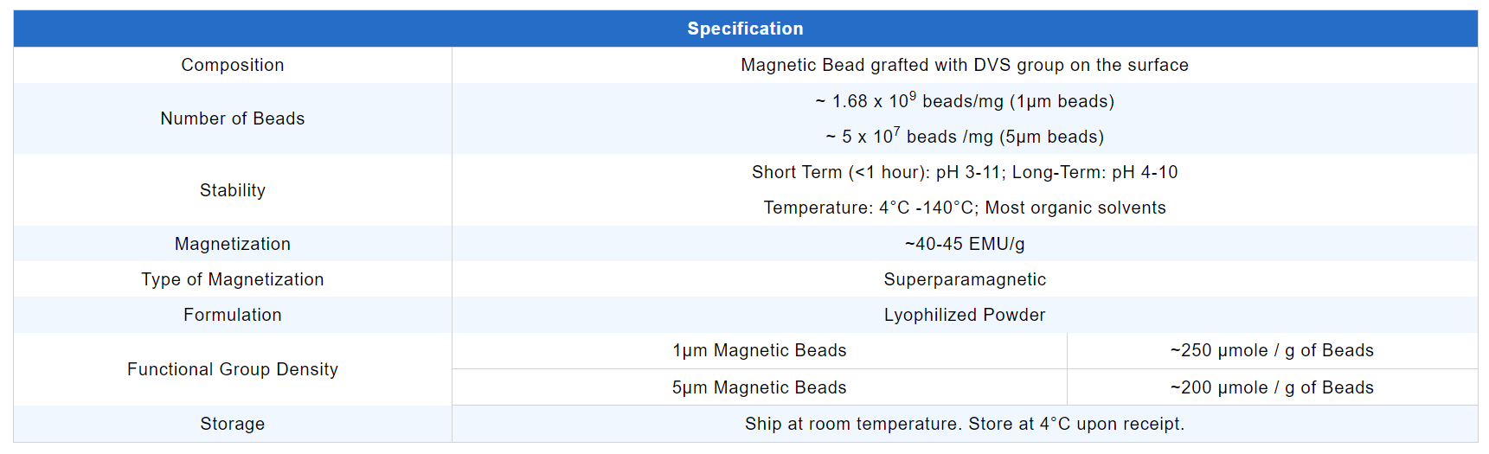Click the DVS group composition description

[964, 65]
